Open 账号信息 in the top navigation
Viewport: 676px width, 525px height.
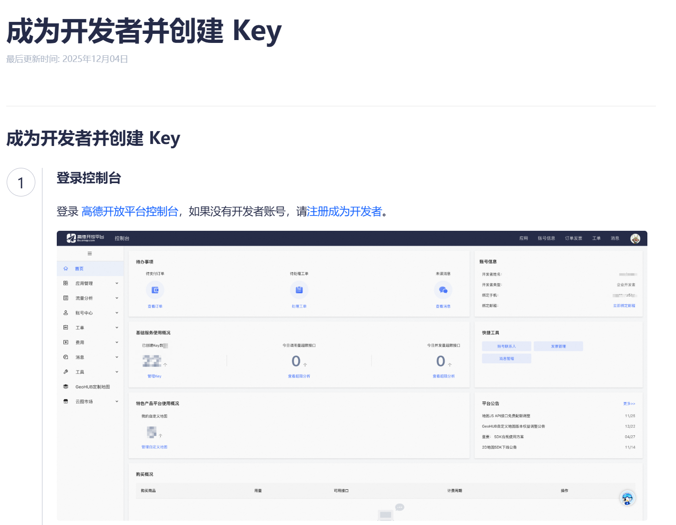pyautogui.click(x=547, y=238)
